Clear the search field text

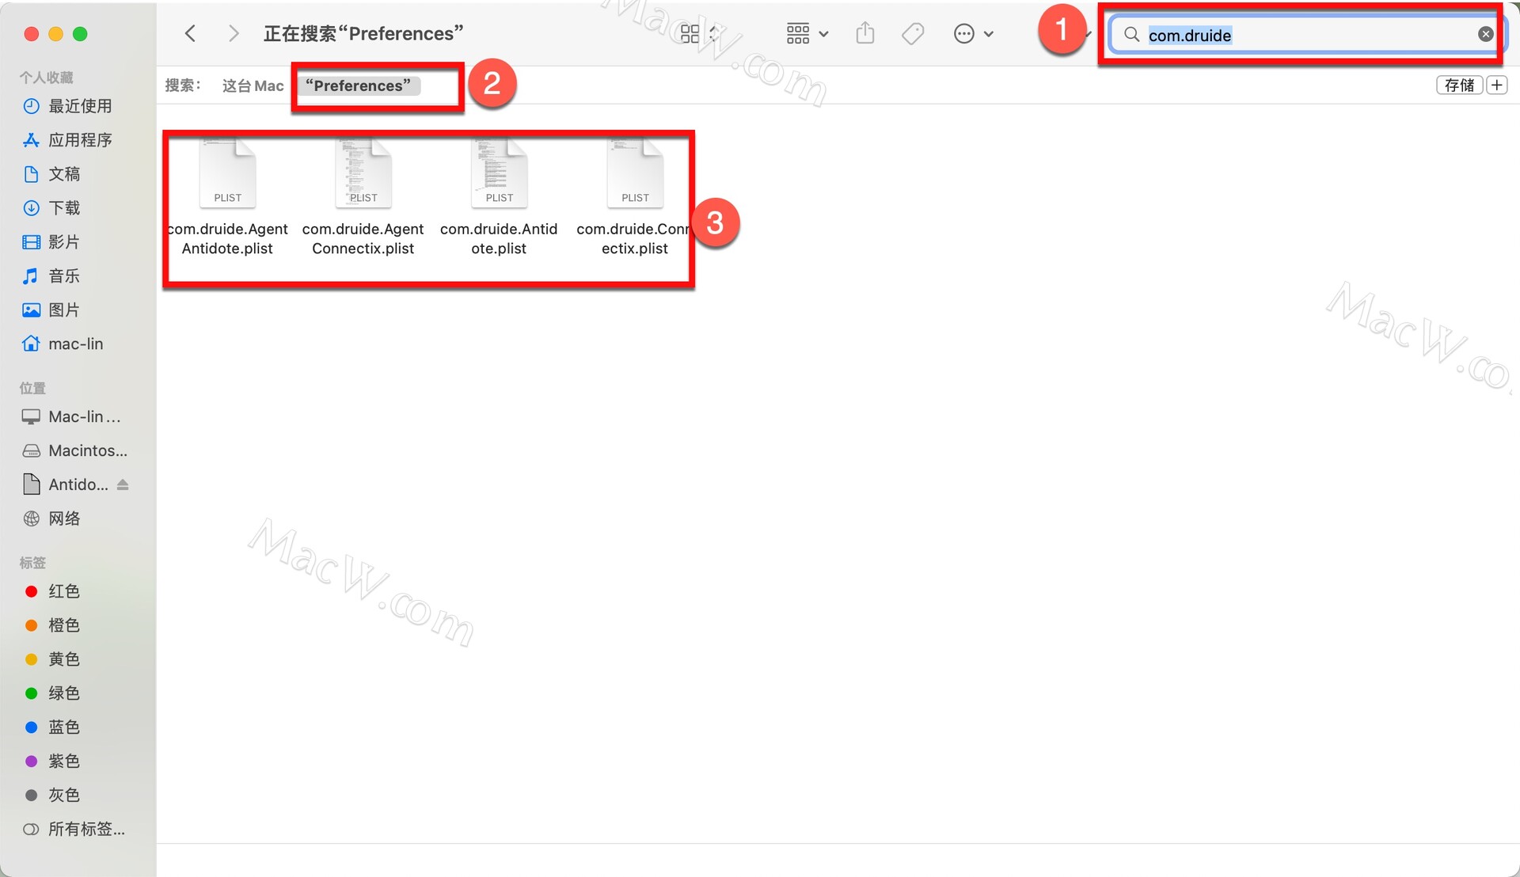[x=1485, y=34]
